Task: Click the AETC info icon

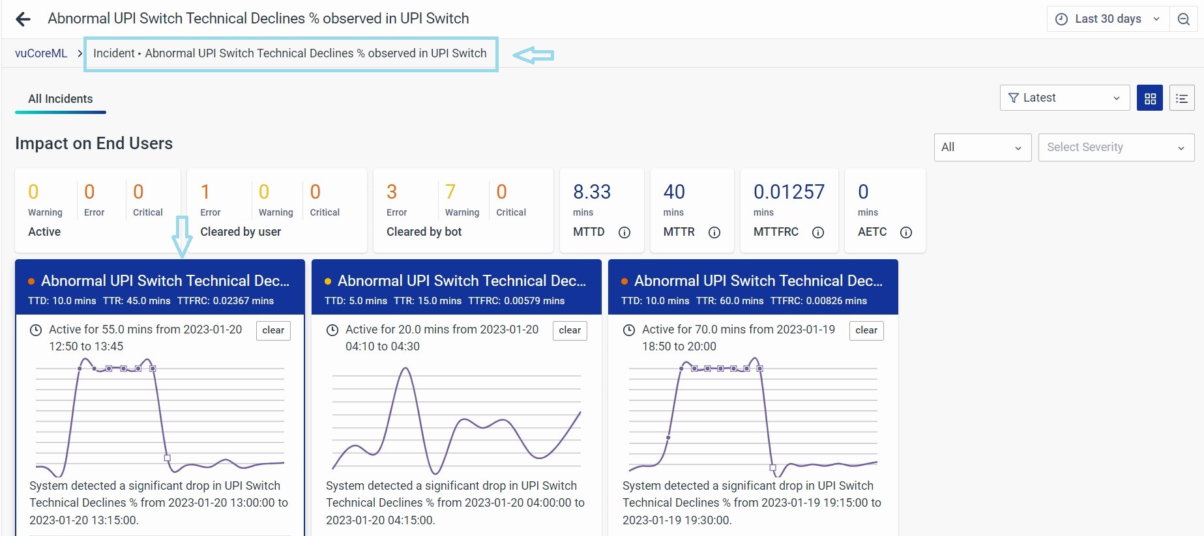Action: pos(906,233)
